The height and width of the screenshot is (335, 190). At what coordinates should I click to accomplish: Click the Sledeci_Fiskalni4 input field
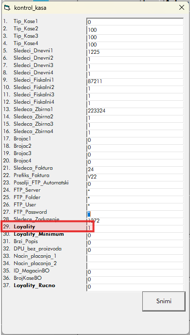pyautogui.click(x=135, y=103)
